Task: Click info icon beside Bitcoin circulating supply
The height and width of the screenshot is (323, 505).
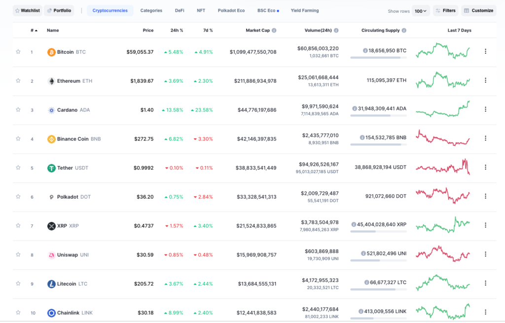Action: [365, 51]
